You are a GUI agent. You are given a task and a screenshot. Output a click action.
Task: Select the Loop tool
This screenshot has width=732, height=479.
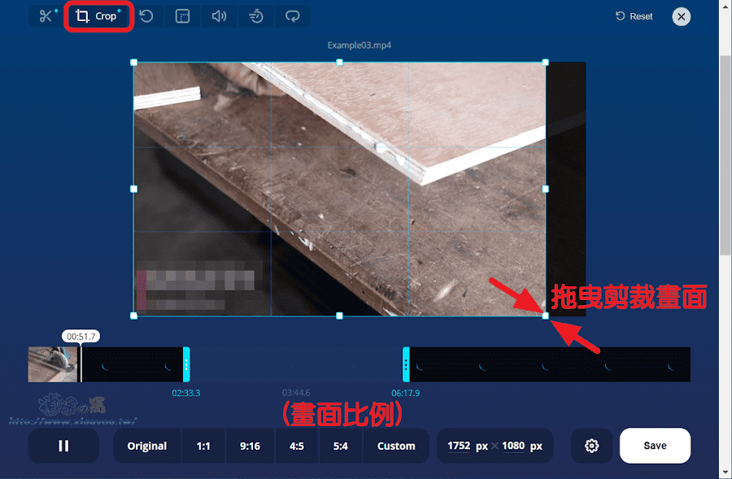(x=292, y=16)
